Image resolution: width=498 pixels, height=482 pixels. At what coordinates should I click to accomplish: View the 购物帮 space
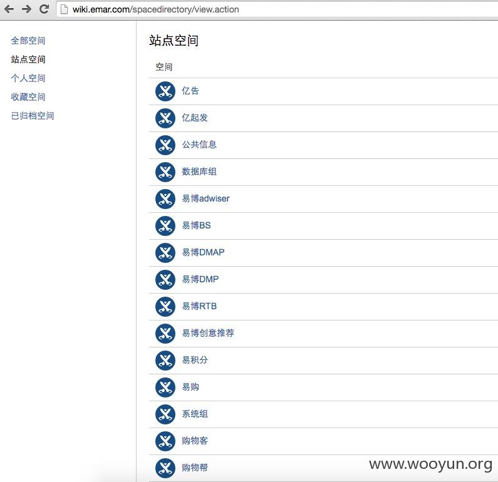click(x=195, y=468)
